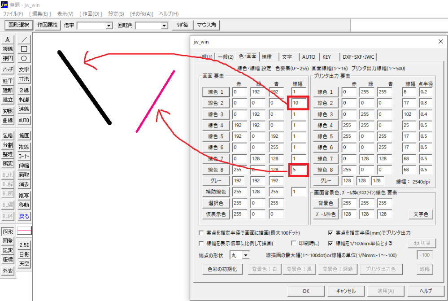Click the 90°毎 button
Image resolution: width=448 pixels, height=301 pixels.
pos(183,25)
